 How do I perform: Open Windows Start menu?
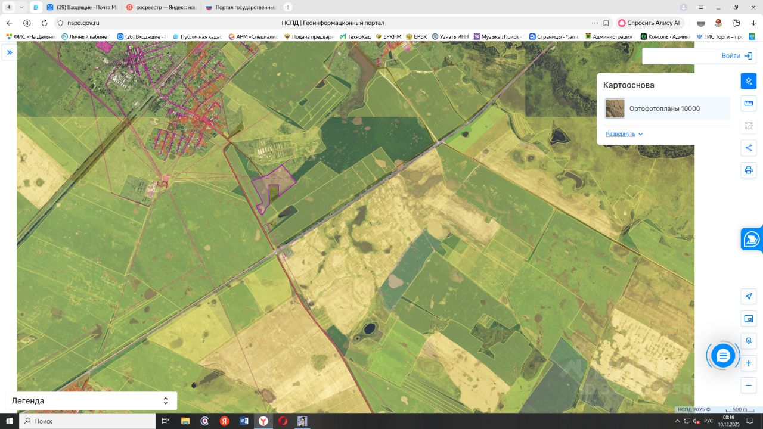click(9, 421)
